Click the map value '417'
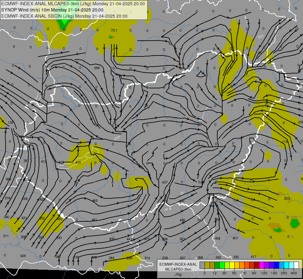 click(x=253, y=257)
